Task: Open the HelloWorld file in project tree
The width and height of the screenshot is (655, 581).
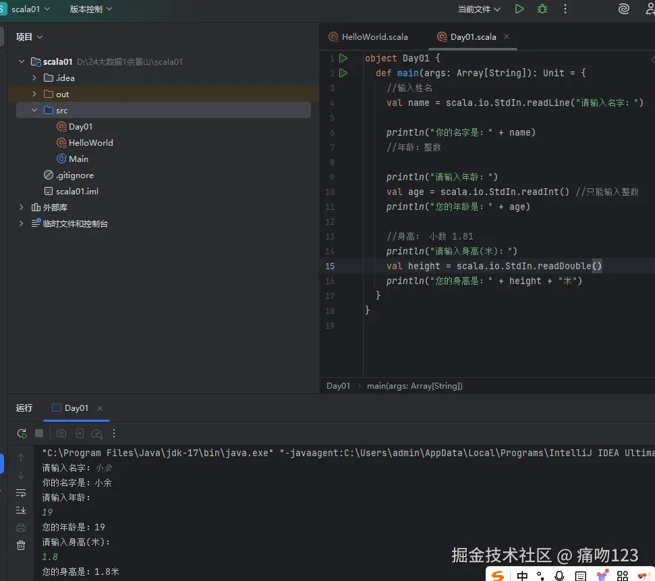Action: [90, 142]
